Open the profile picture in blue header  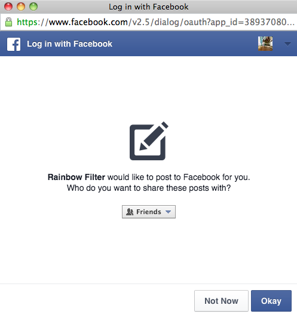point(265,44)
